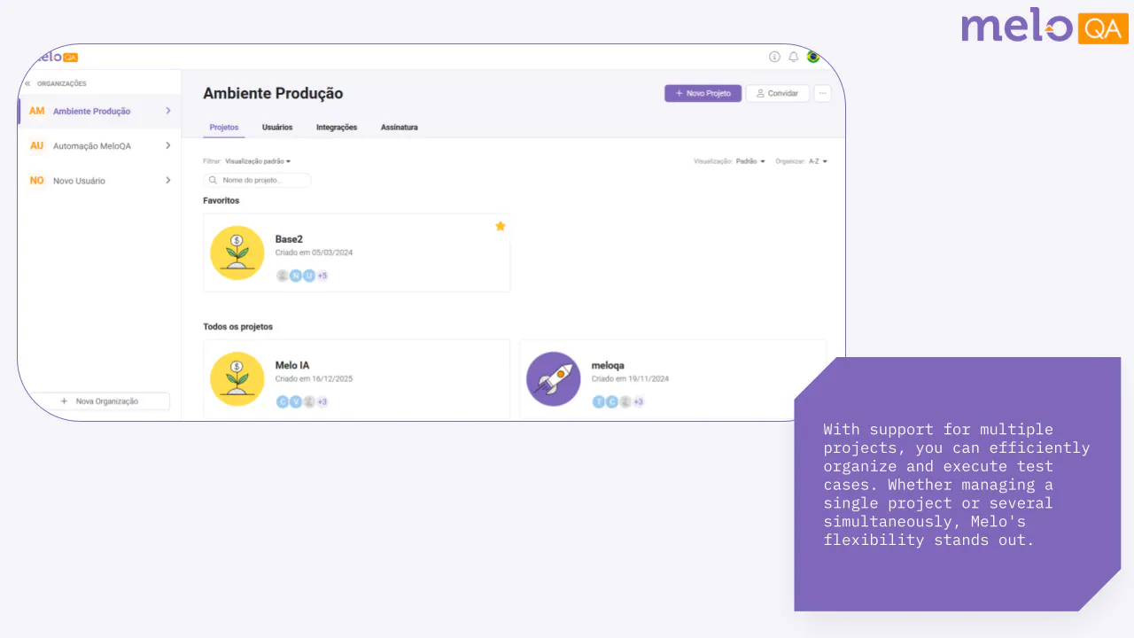1134x638 pixels.
Task: Open the Integrações tab
Action: coord(337,128)
